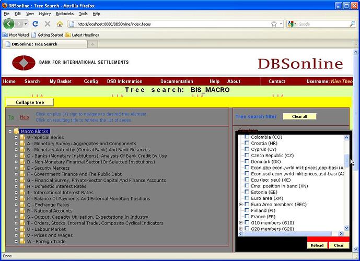The image size is (360, 261).
Task: Expand G20 members (G20) group
Action: (x=241, y=229)
